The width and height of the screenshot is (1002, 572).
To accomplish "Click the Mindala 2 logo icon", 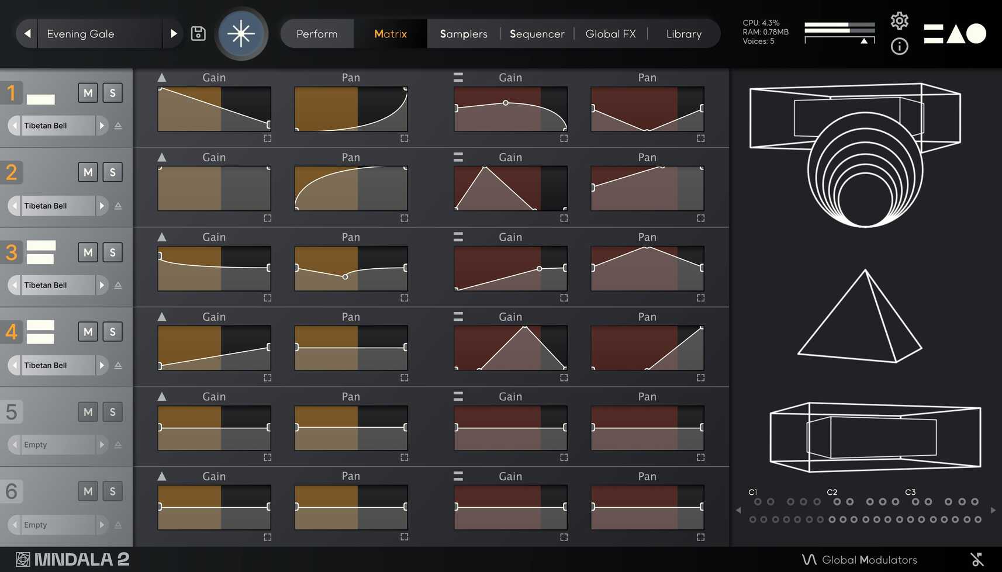I will 23,559.
